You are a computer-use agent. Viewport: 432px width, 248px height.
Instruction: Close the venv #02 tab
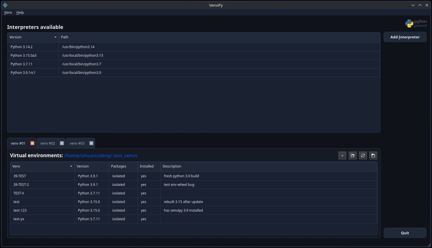(x=62, y=143)
